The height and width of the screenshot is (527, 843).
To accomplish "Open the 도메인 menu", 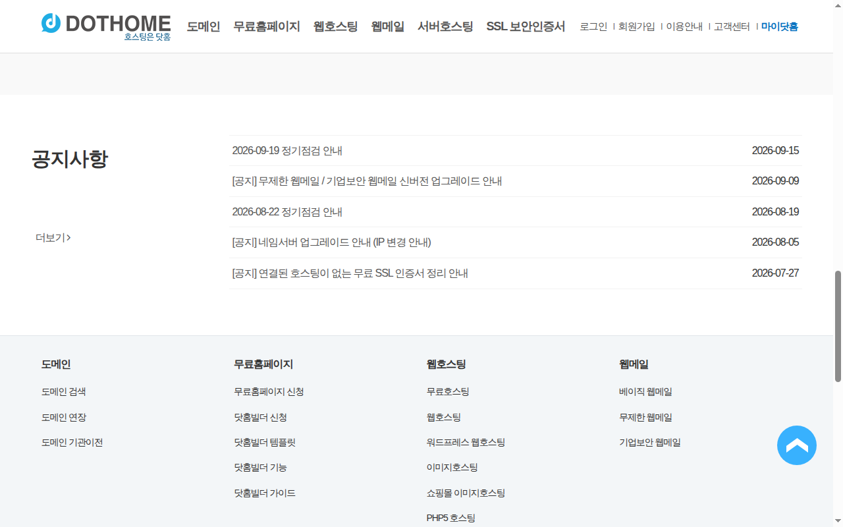I will point(204,27).
